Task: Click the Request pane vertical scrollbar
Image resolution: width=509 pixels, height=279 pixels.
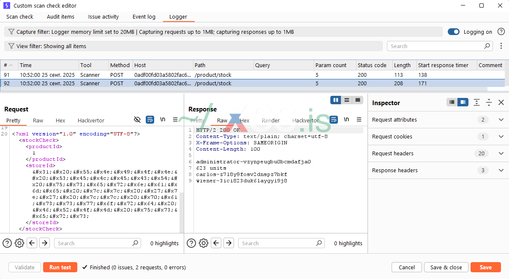Action: click(x=182, y=212)
